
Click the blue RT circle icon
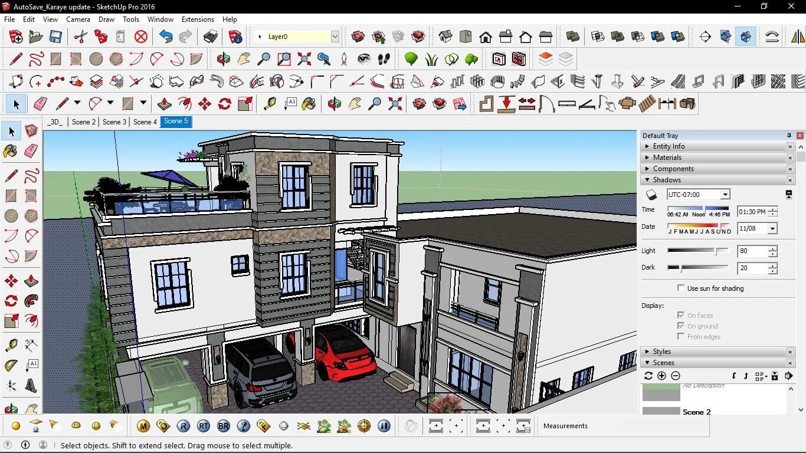click(204, 426)
